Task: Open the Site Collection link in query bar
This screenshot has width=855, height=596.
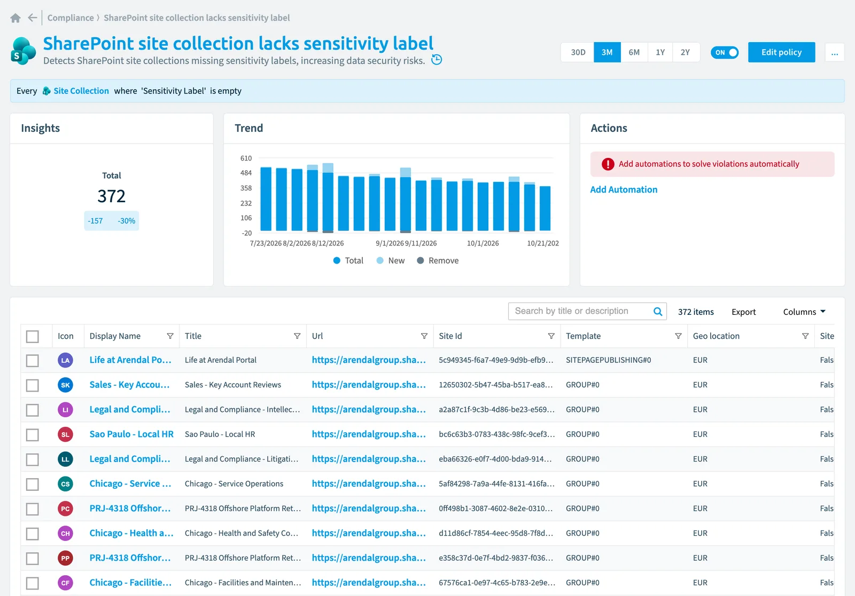Action: (81, 91)
